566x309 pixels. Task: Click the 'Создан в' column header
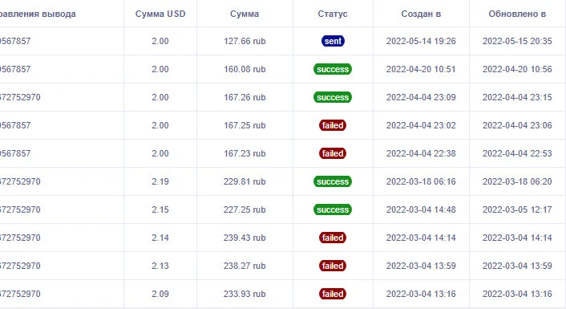pos(421,14)
